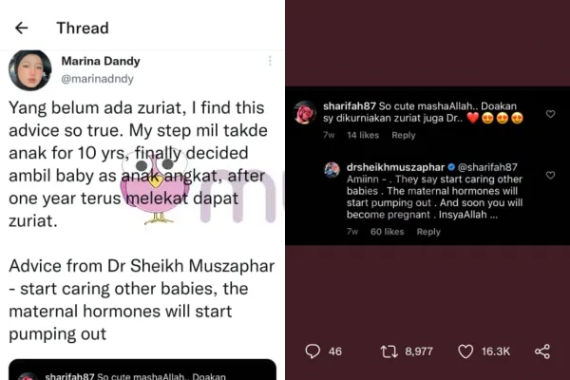The image size is (570, 380).
Task: View the 60 likes on drsheikhmuszaphar's reply
Action: 388,232
